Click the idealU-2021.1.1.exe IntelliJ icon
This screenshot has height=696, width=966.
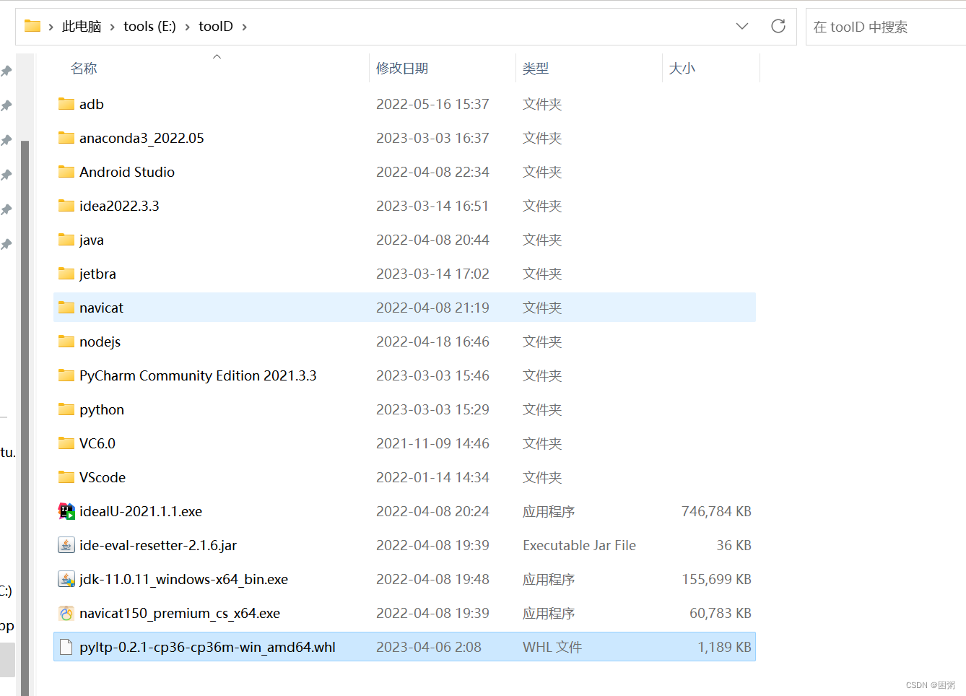coord(66,511)
